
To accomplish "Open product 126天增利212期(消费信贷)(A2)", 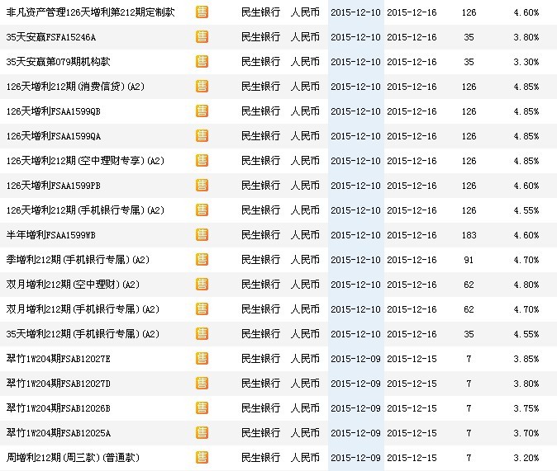I will [x=75, y=87].
